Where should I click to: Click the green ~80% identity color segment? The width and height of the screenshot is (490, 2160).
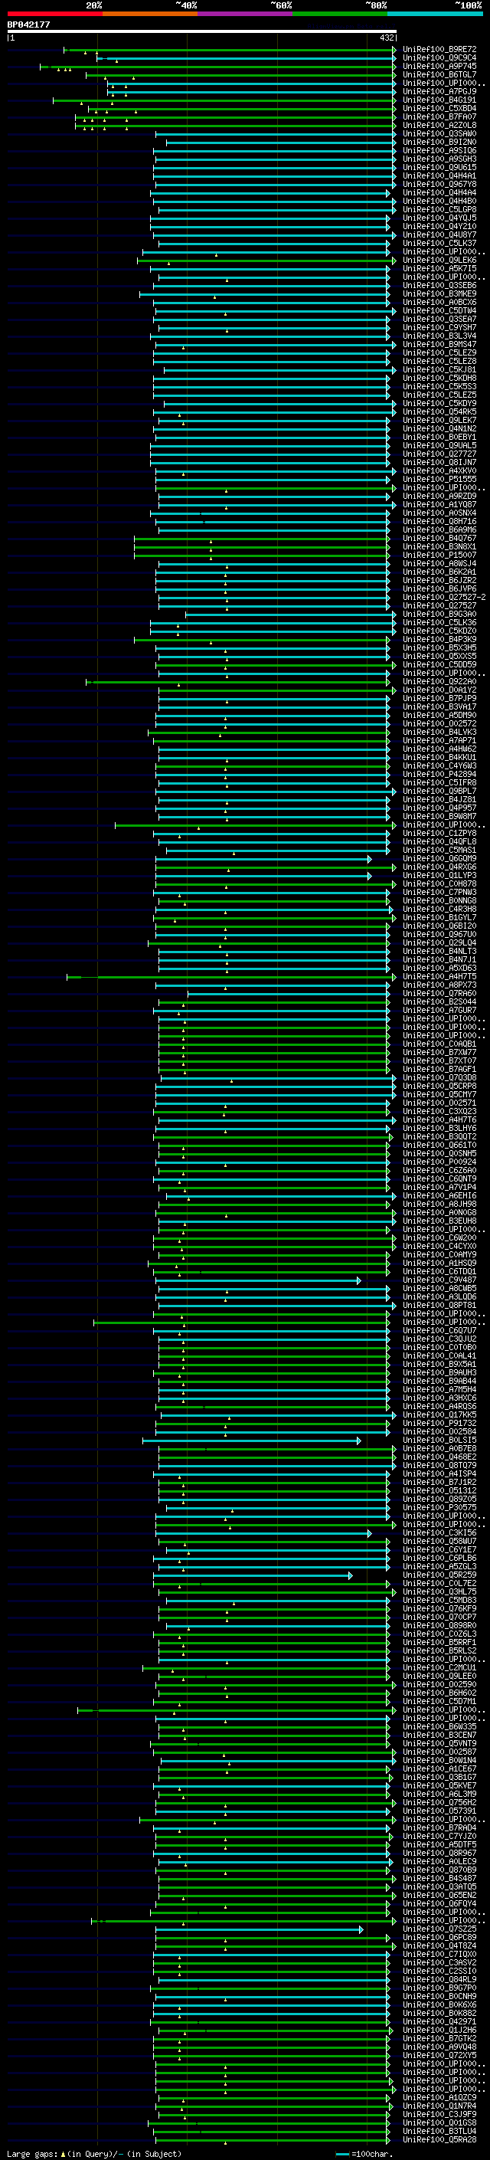pos(340,14)
